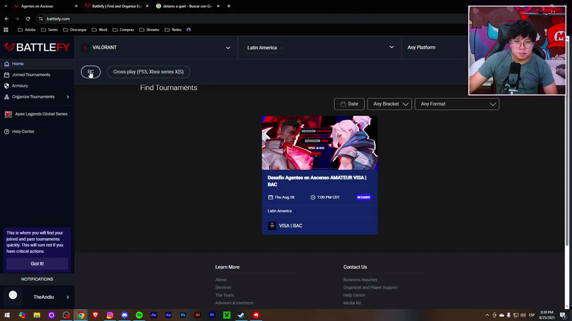The height and width of the screenshot is (321, 572).
Task: Open the Armoury sidebar item
Action: click(37, 86)
